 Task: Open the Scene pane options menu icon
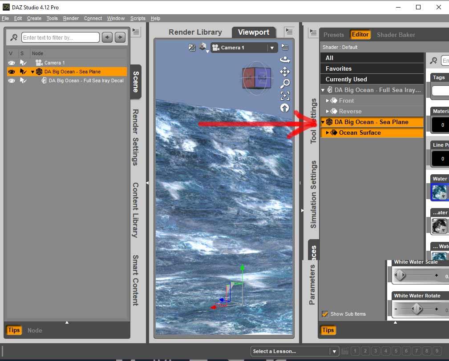pyautogui.click(x=136, y=32)
